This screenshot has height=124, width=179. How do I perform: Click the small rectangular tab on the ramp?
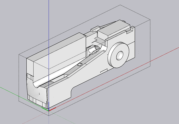(x=80, y=64)
